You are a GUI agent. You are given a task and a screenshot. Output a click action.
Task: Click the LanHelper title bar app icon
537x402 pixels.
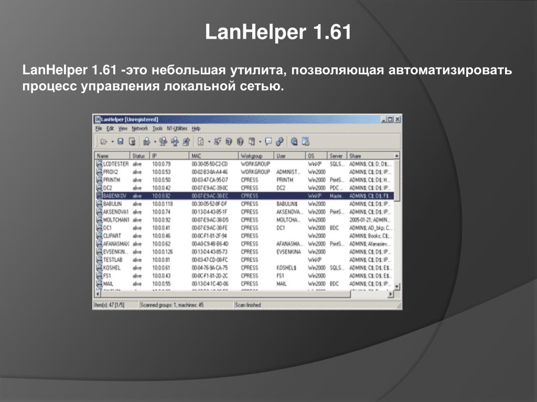(x=98, y=119)
